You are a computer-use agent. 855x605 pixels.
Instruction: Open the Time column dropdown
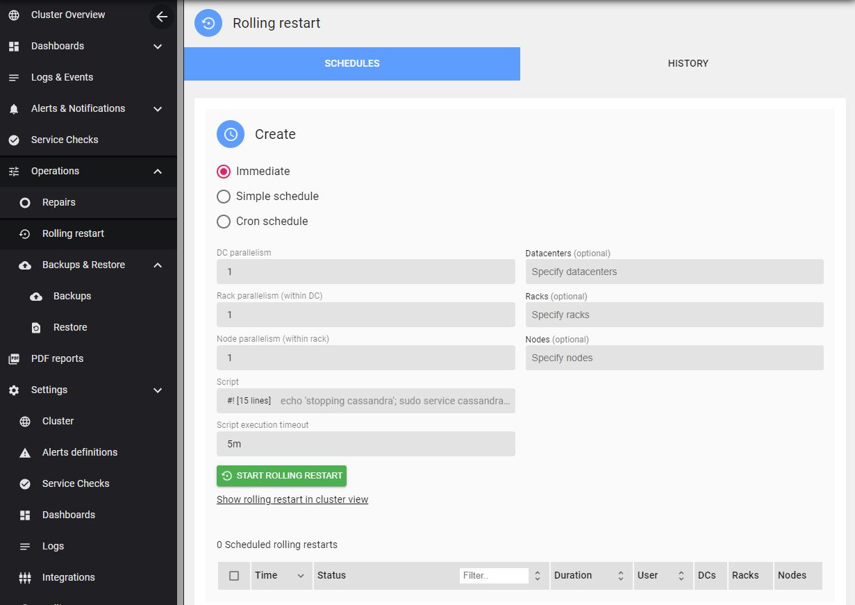(301, 575)
